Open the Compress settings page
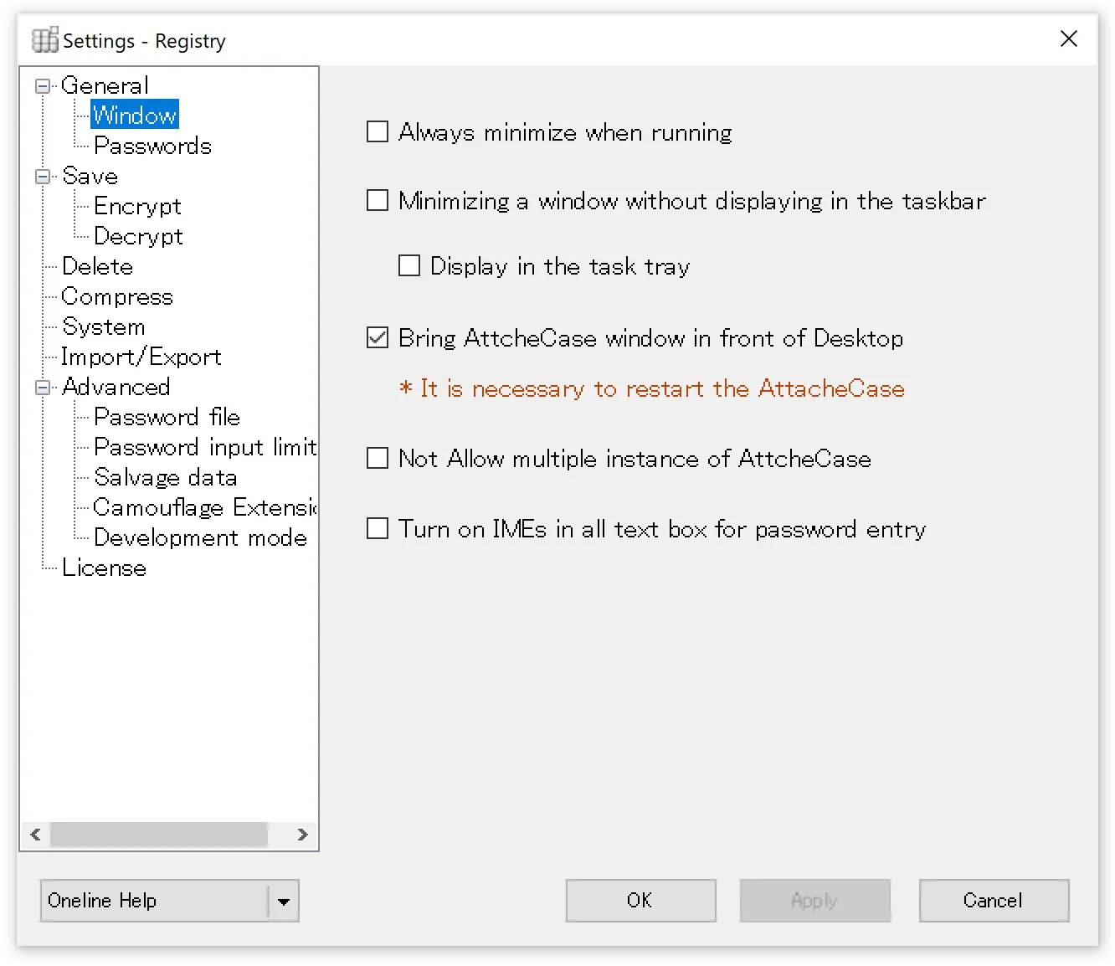 pos(117,296)
